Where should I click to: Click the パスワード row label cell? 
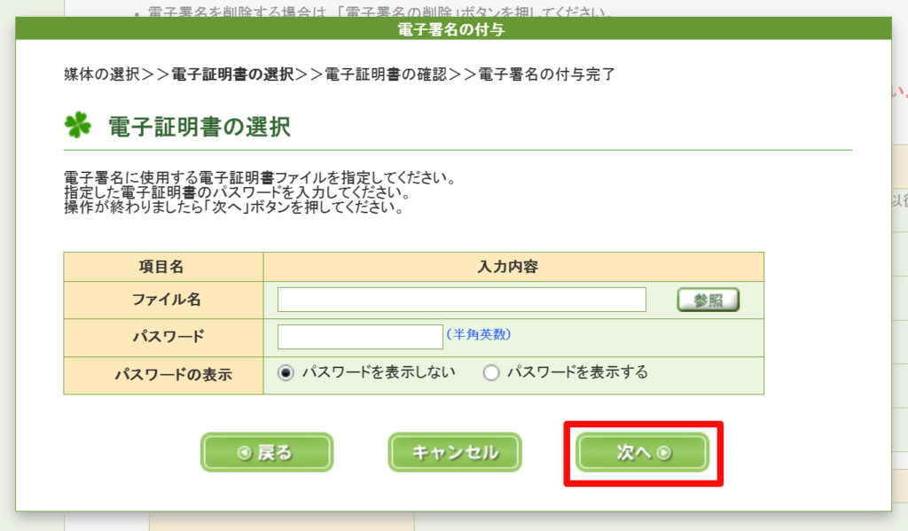click(x=163, y=337)
